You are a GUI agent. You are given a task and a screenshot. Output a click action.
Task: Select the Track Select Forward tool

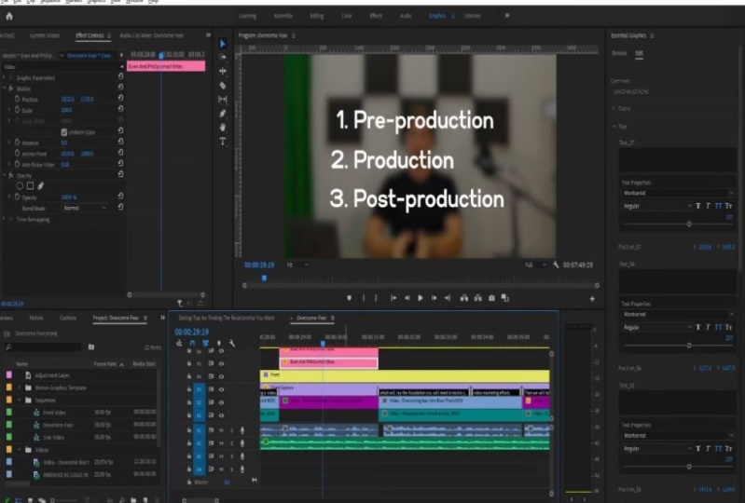pos(222,57)
